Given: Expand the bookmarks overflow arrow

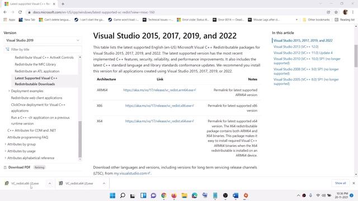Looking at the screenshot, I should click(x=296, y=20).
